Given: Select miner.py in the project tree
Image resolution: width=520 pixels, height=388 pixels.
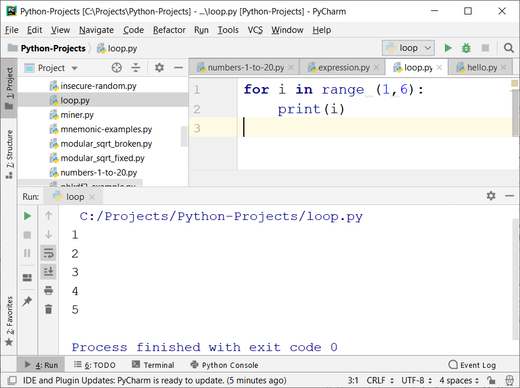Looking at the screenshot, I should pos(77,115).
